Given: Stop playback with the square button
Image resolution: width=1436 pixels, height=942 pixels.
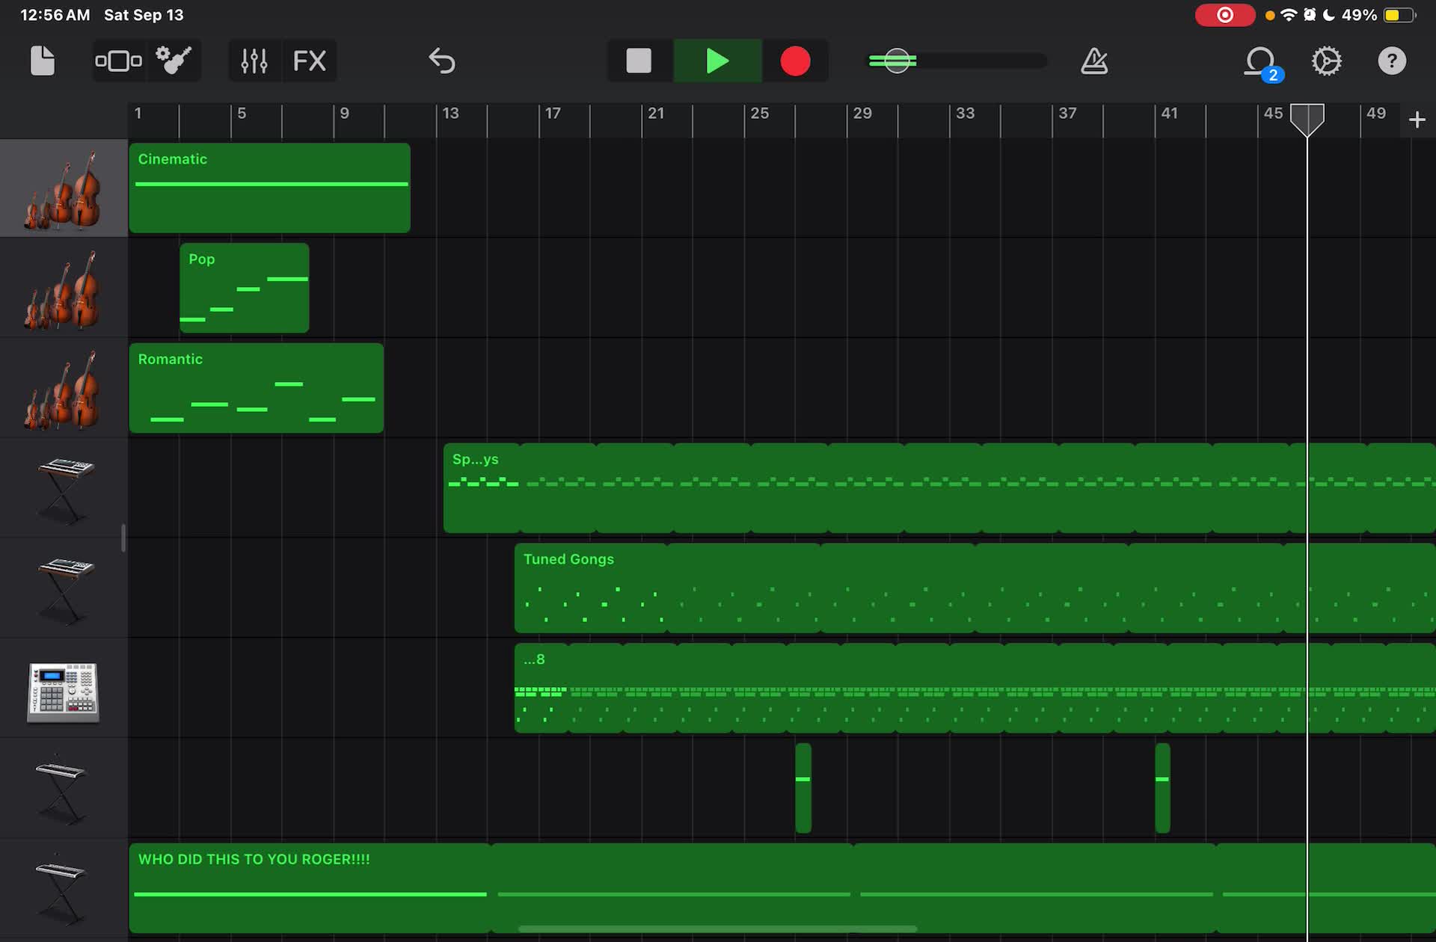Looking at the screenshot, I should 639,61.
